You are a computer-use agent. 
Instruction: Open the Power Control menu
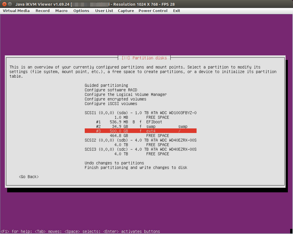pyautogui.click(x=153, y=11)
